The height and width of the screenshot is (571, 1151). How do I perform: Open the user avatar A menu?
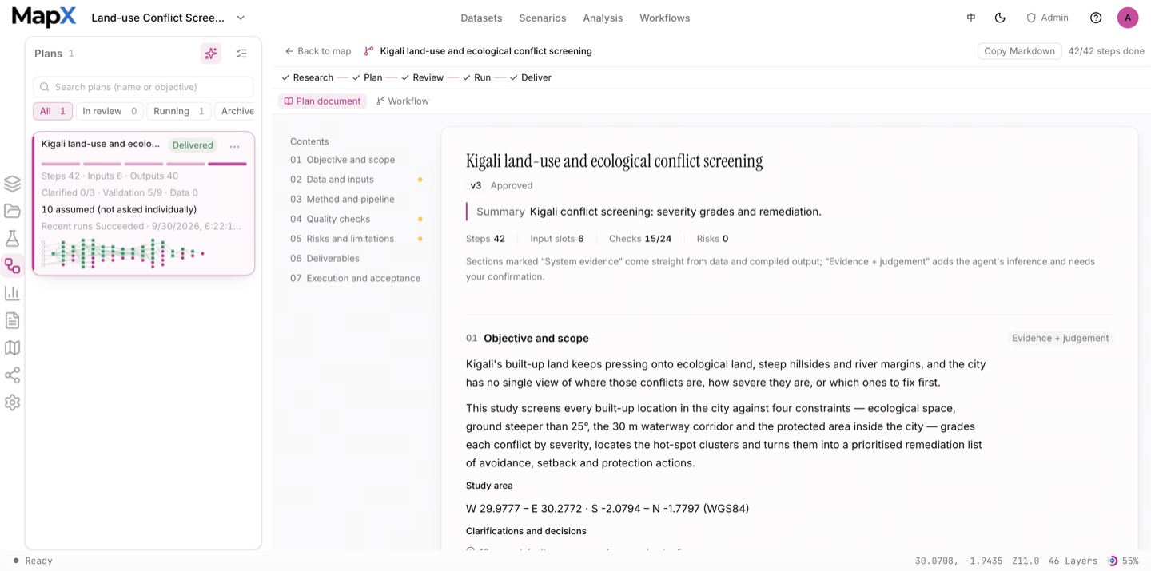click(1128, 18)
